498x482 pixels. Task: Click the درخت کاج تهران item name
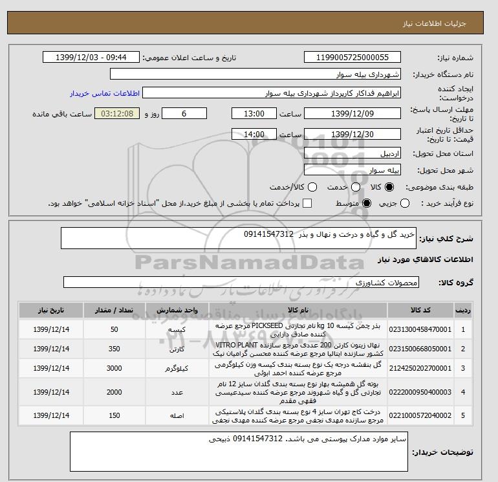[298, 416]
